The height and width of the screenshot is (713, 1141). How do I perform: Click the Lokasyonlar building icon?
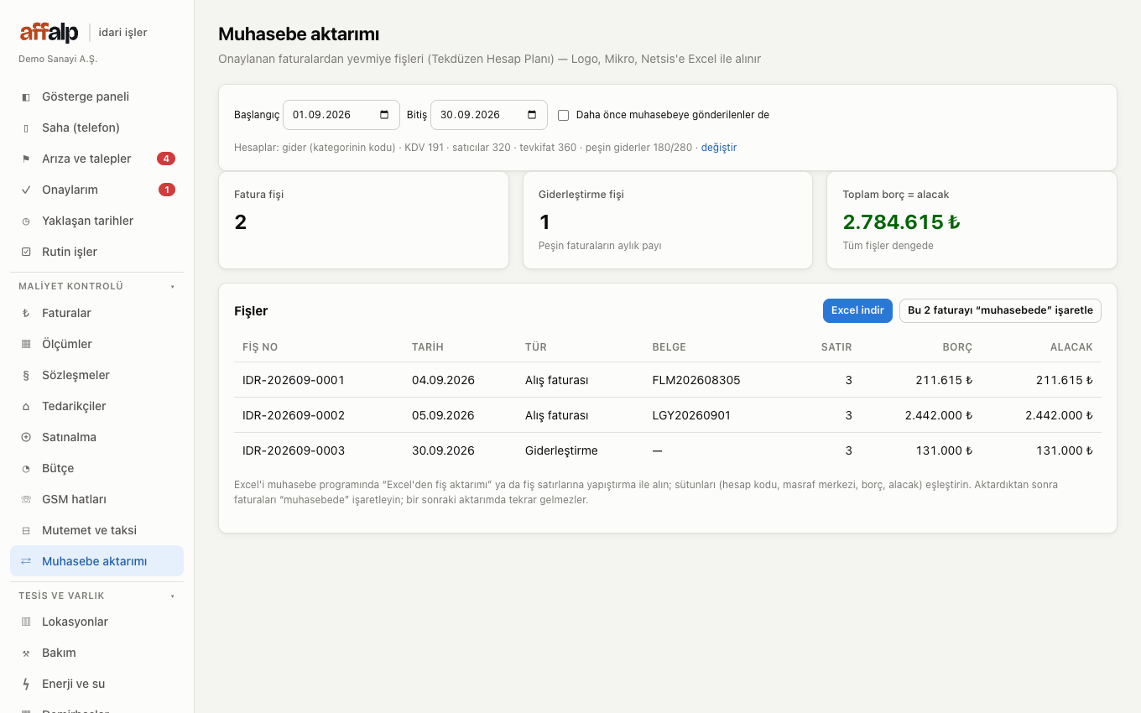[26, 622]
